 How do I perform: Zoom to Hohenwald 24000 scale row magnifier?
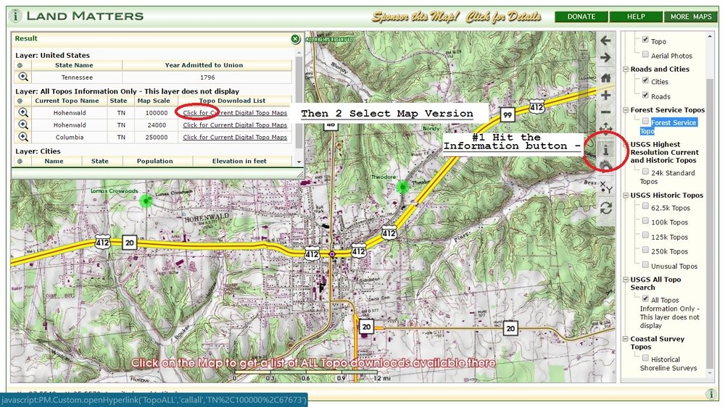tap(23, 125)
